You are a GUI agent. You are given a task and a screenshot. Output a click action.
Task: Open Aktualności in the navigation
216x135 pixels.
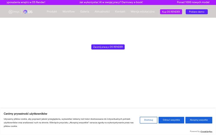tap(102, 12)
